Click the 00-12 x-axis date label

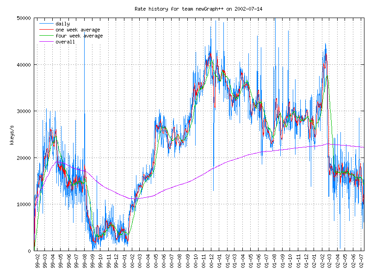(211, 261)
